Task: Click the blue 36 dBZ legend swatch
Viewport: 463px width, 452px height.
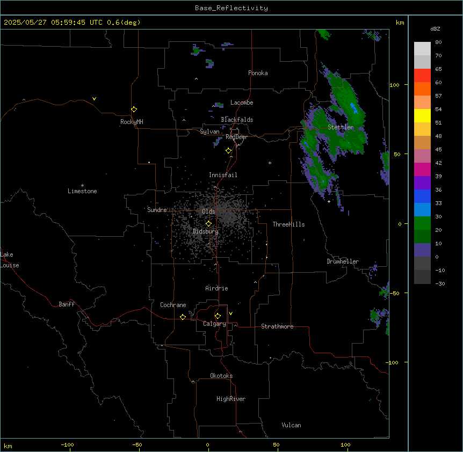Action: tap(422, 196)
